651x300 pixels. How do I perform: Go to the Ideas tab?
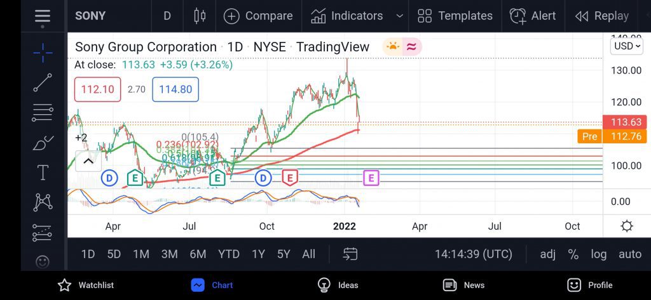click(x=338, y=285)
